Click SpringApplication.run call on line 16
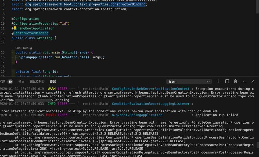The height and width of the screenshot is (157, 259). [x=62, y=57]
